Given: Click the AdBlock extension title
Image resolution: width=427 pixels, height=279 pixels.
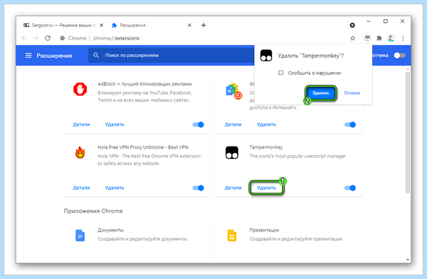Looking at the screenshot, I should coord(145,84).
